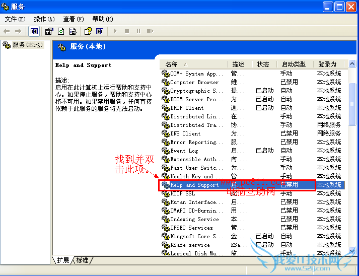Viewport: 359px width, 276px height.
Task: Toggle the console tree pane icon
Action: 34,31
